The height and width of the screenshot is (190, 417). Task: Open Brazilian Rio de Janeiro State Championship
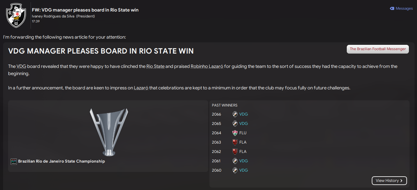tap(61, 161)
